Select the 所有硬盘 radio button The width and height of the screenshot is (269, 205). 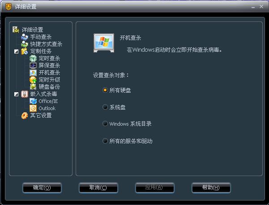tap(105, 90)
